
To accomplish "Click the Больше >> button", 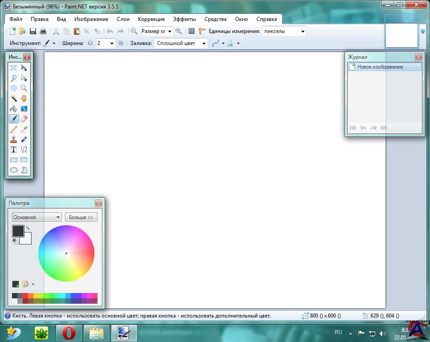I will tap(81, 217).
